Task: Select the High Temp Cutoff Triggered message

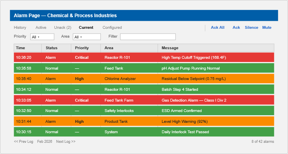Action: pyautogui.click(x=194, y=58)
